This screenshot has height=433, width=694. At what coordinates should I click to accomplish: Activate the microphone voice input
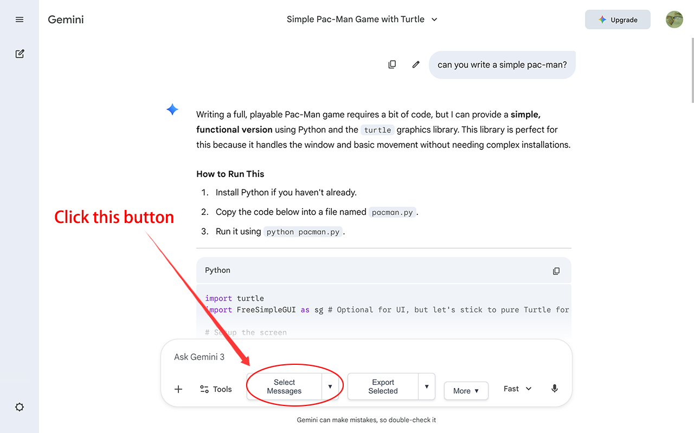coord(554,388)
